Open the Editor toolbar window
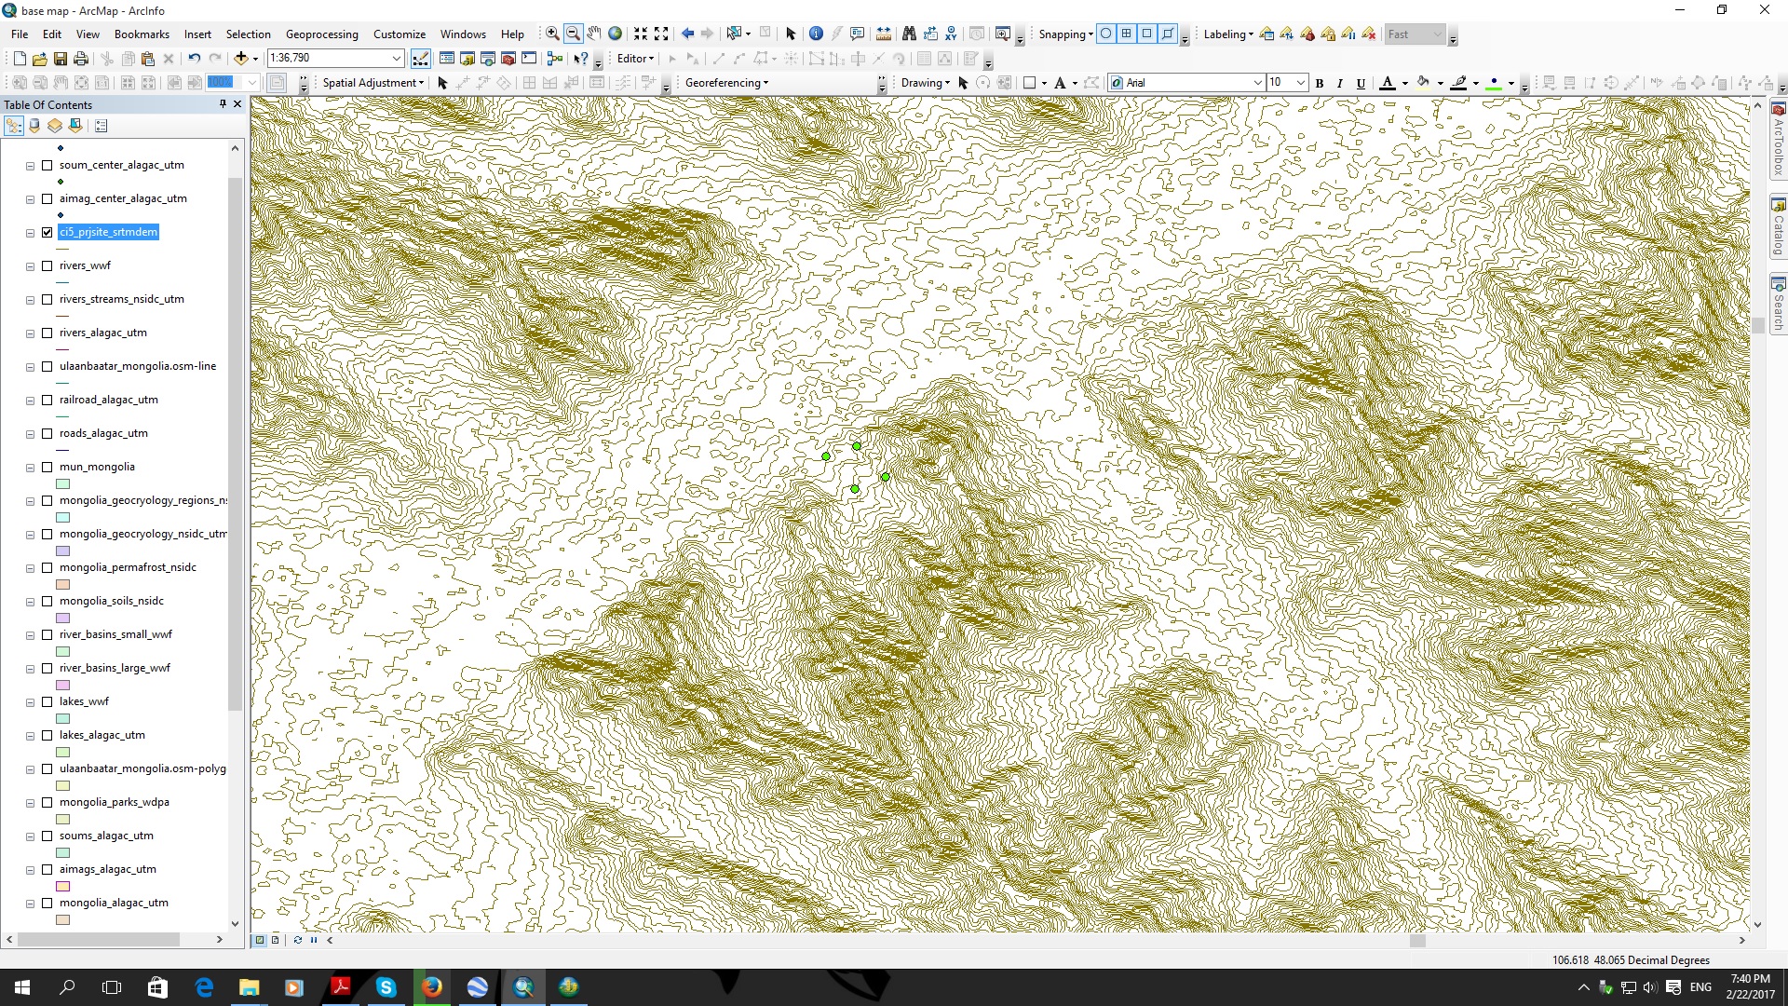This screenshot has width=1788, height=1006. pos(421,58)
